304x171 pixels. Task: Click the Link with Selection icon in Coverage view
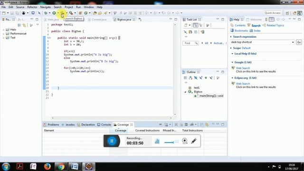click(x=207, y=124)
